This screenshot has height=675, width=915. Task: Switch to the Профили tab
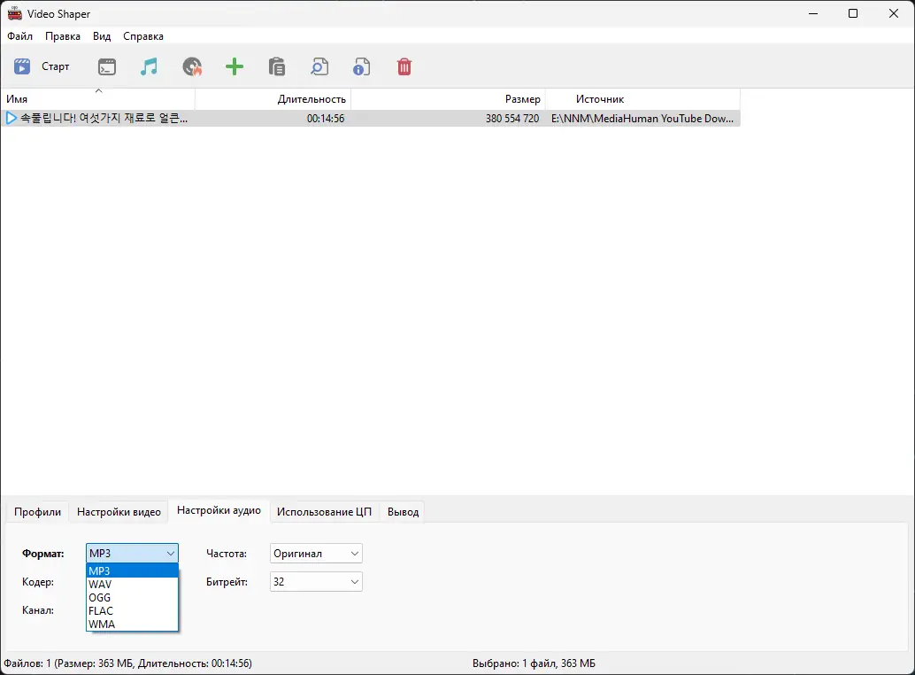[x=37, y=512]
